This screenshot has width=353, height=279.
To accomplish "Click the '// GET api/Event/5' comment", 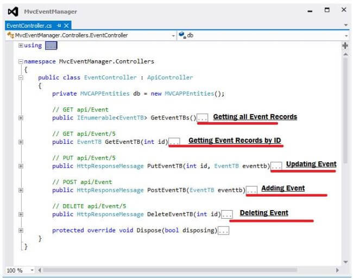I will click(84, 134).
